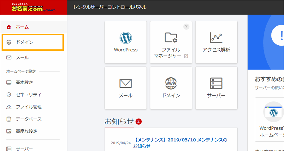Open ファイル管理 in the sidebar
The height and width of the screenshot is (151, 284).
coord(33,107)
